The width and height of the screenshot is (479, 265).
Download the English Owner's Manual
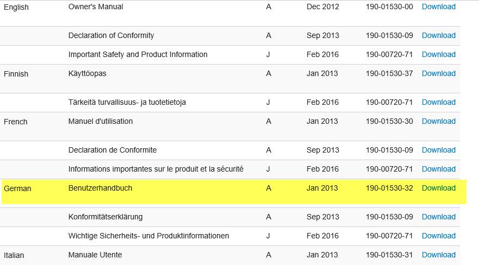click(438, 7)
